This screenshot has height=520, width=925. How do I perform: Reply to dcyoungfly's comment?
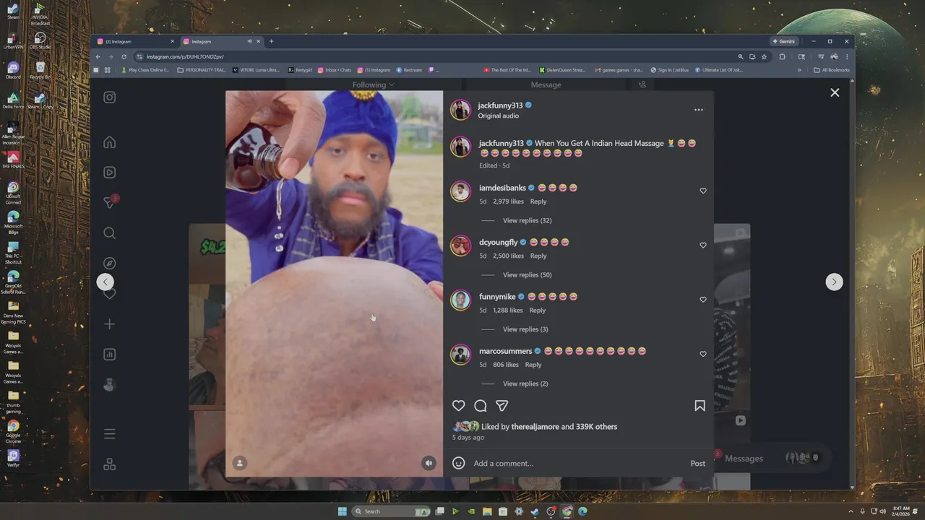(538, 256)
